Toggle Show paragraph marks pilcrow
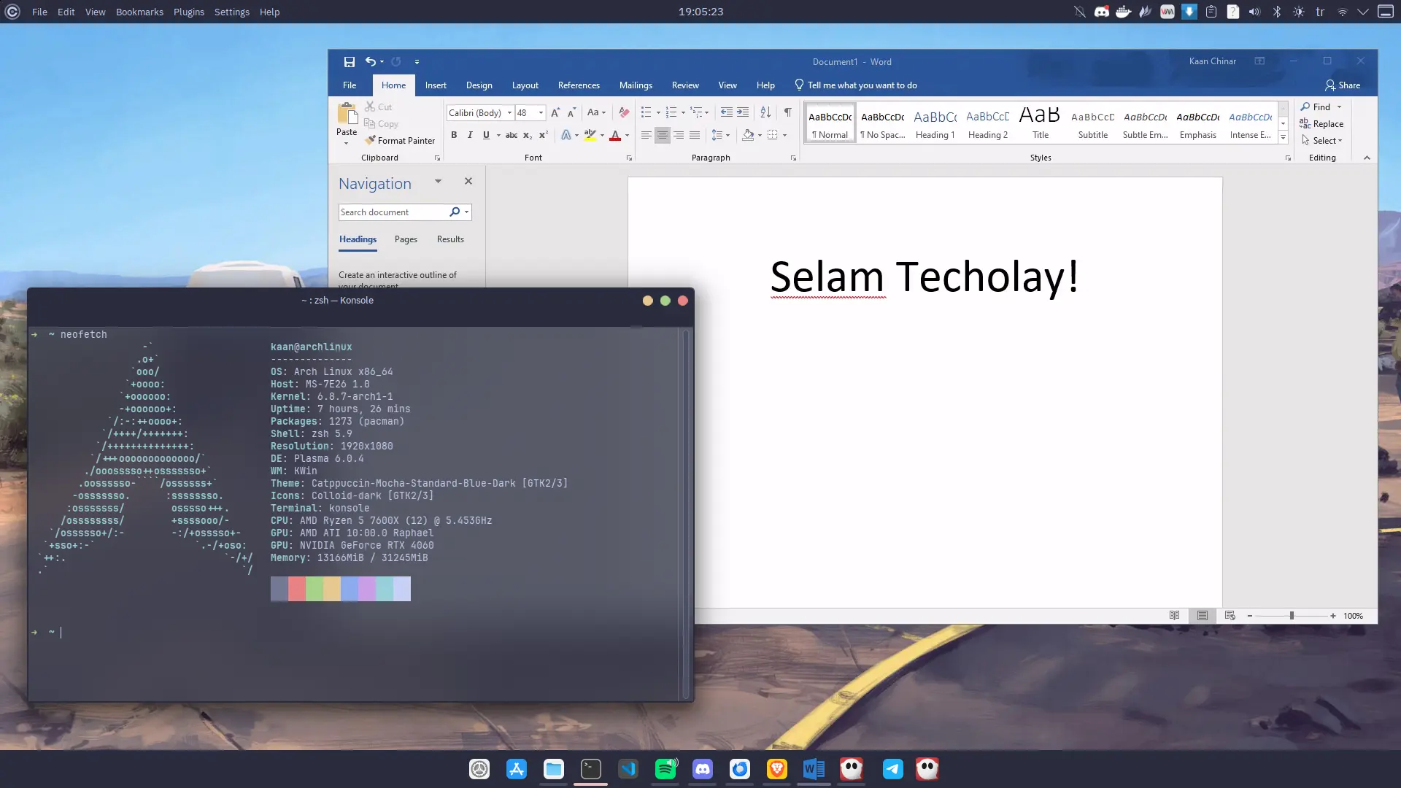Viewport: 1401px width, 788px height. click(787, 112)
